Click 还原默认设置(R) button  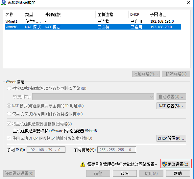point(19,173)
